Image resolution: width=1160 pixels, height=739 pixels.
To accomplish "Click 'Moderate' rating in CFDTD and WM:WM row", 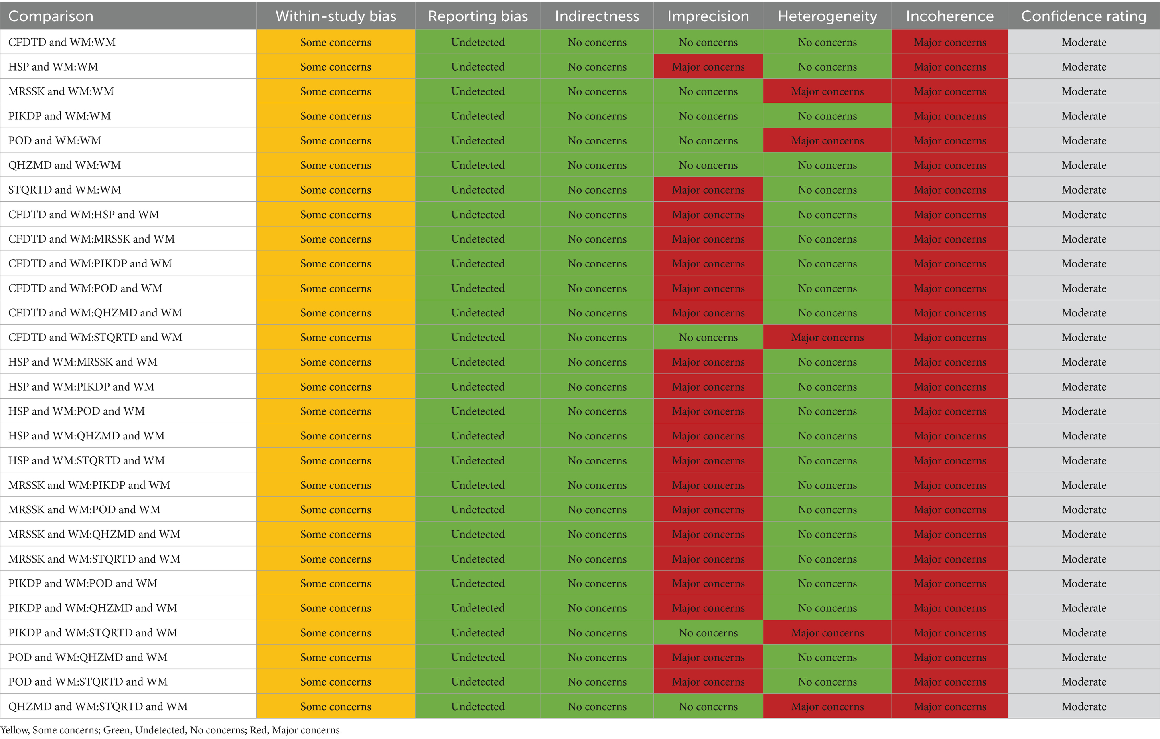I will tap(1083, 43).
